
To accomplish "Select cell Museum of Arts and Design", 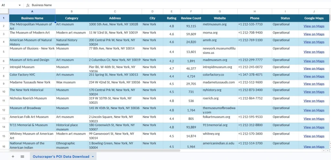I will [x=32, y=61].
